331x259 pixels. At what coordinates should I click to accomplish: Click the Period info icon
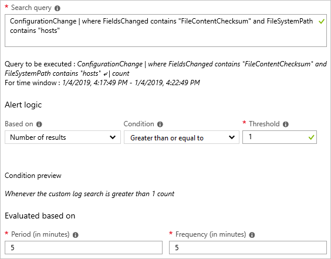point(75,235)
